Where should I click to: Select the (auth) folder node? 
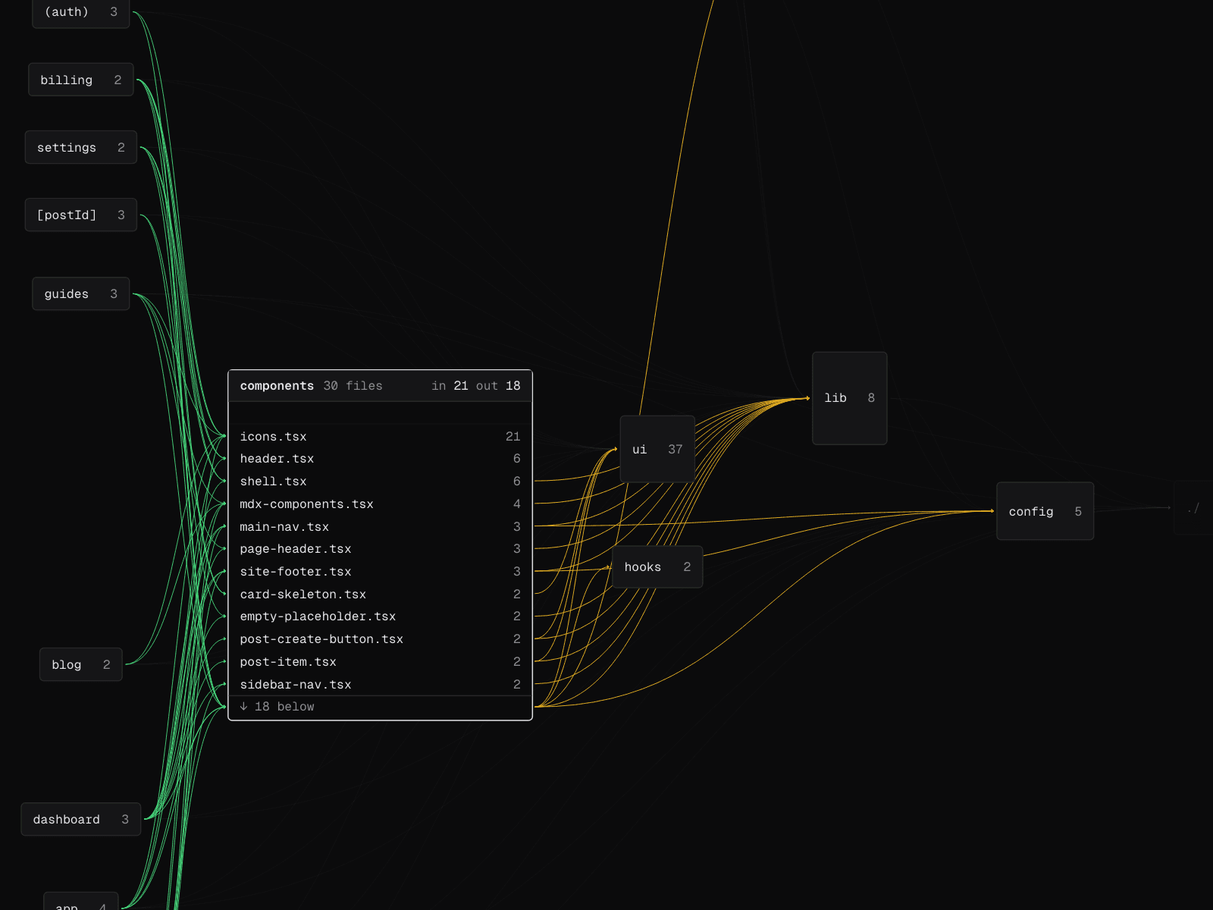click(x=80, y=13)
